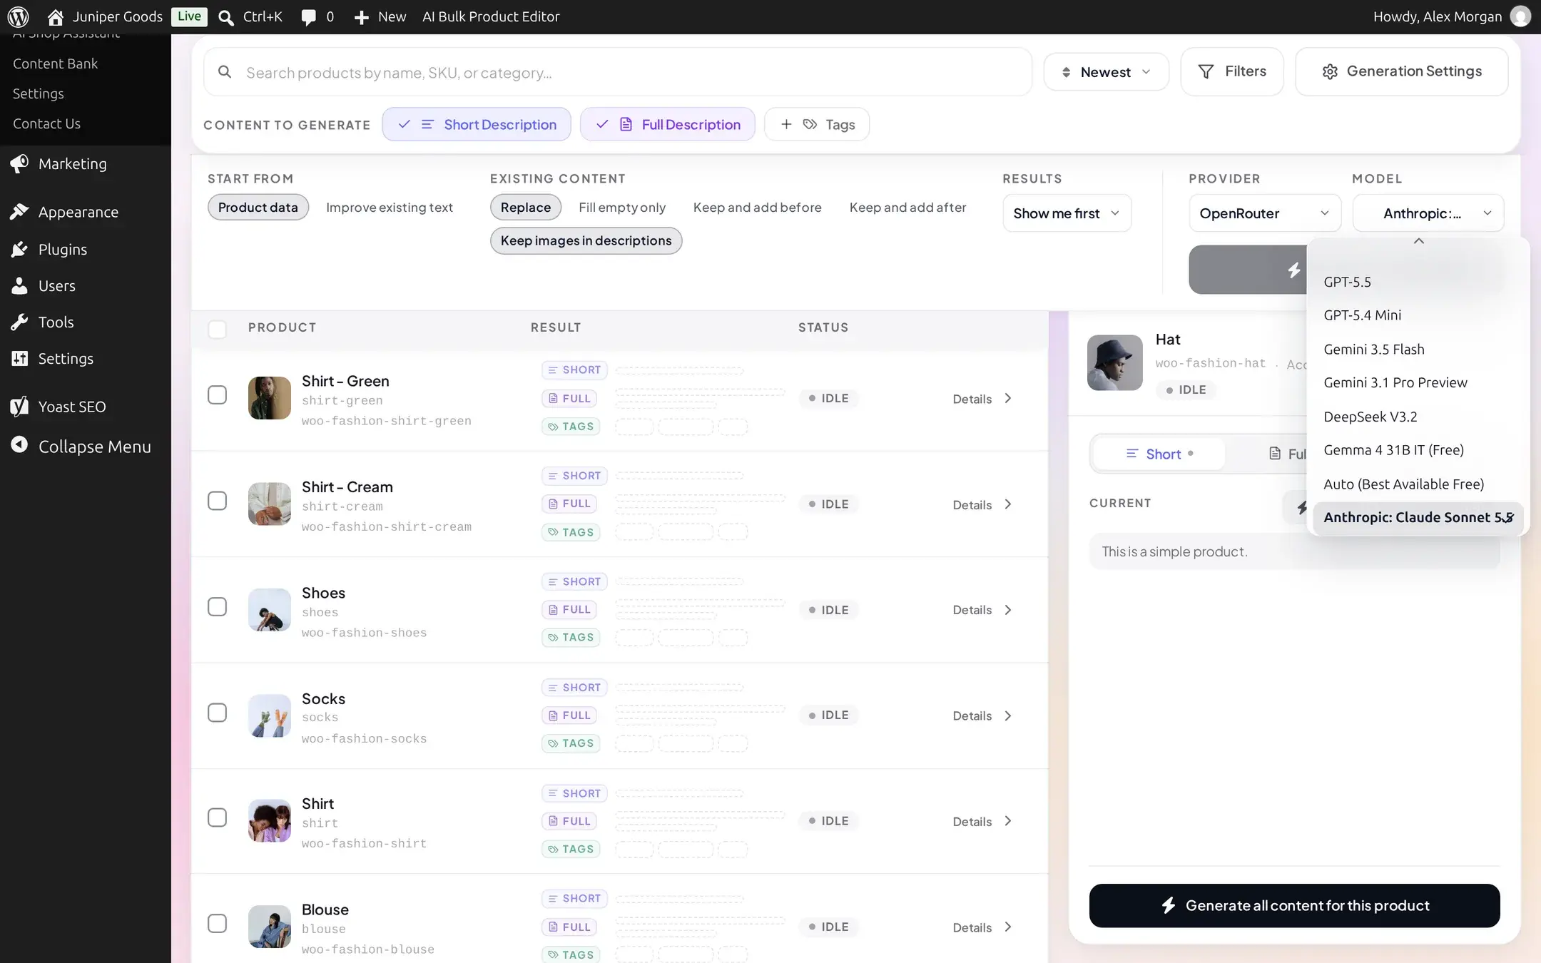This screenshot has height=963, width=1541.
Task: Click the Settings sliders icon in sidebar
Action: (x=19, y=358)
